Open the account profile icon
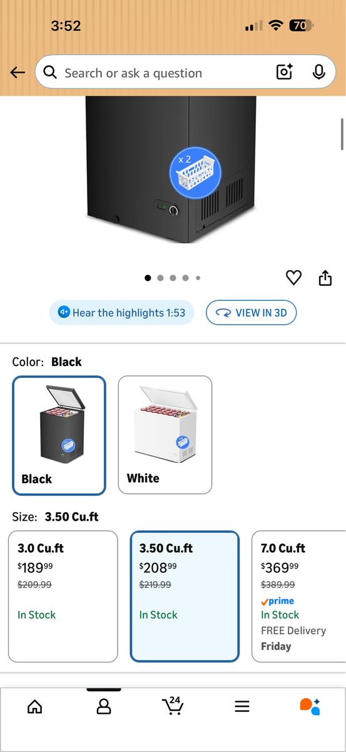The image size is (346, 752). [104, 707]
